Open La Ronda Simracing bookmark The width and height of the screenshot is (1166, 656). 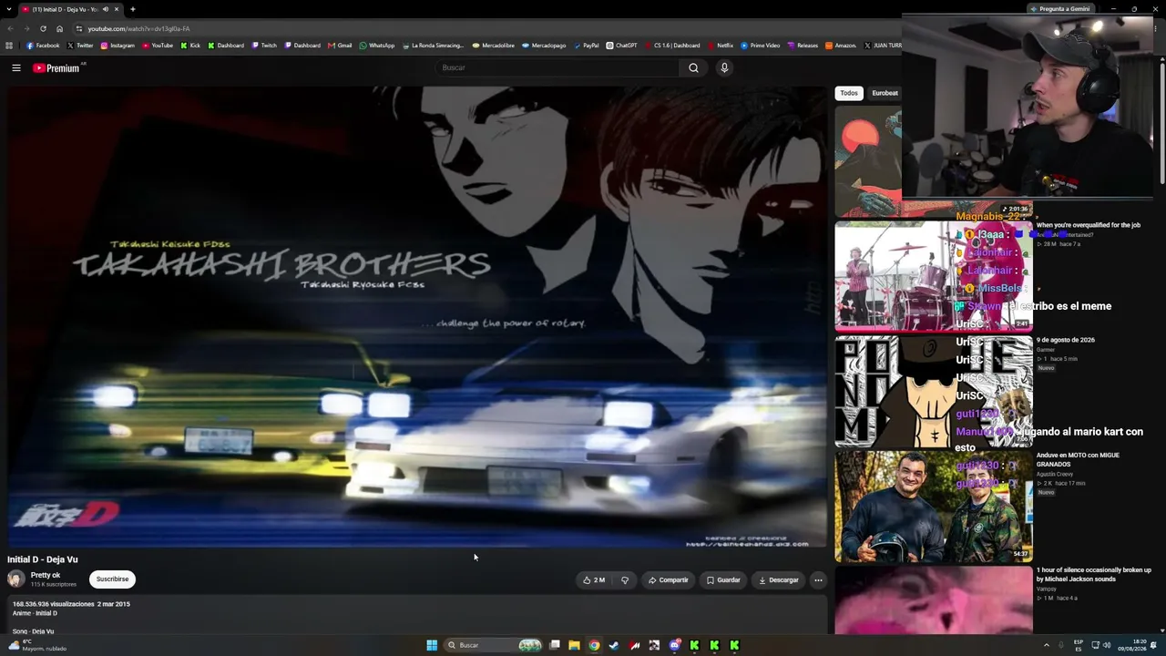(x=433, y=46)
